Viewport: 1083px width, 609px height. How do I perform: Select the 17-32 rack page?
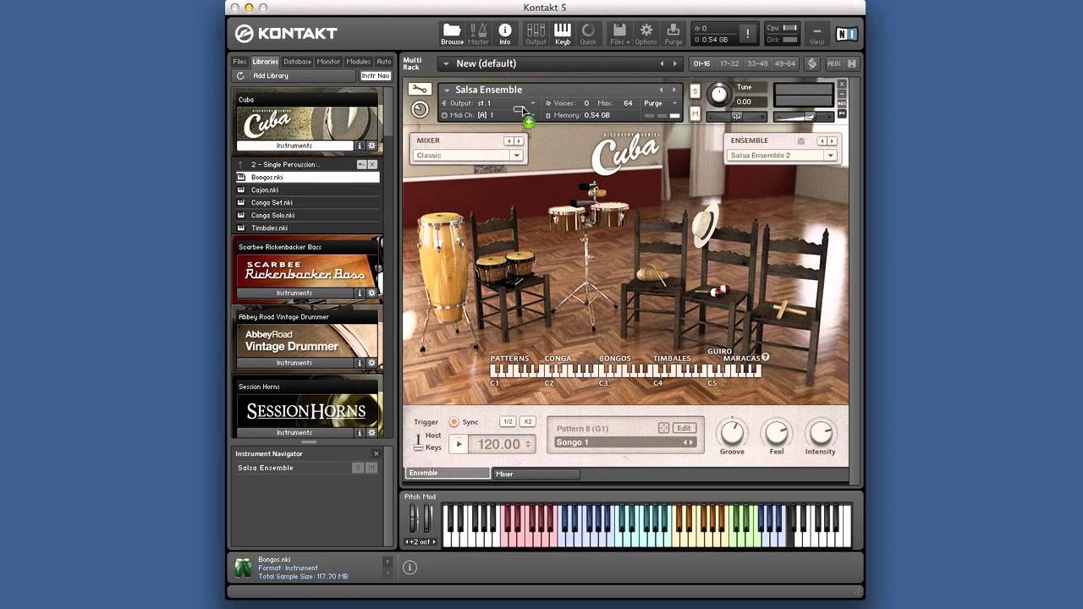point(729,63)
